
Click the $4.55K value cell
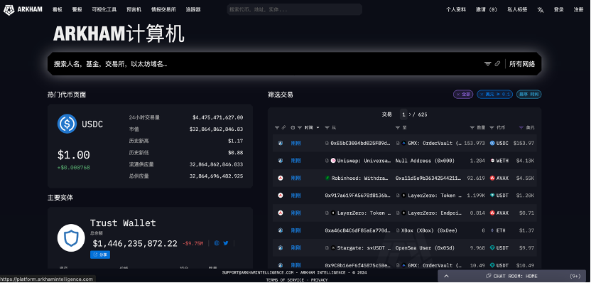coord(525,178)
